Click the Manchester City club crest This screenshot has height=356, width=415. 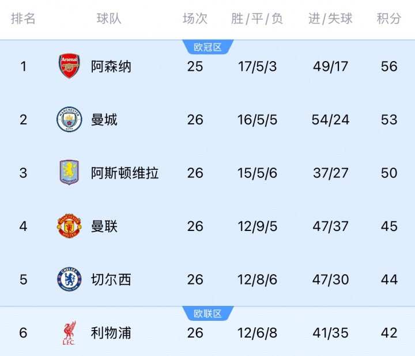coord(69,119)
